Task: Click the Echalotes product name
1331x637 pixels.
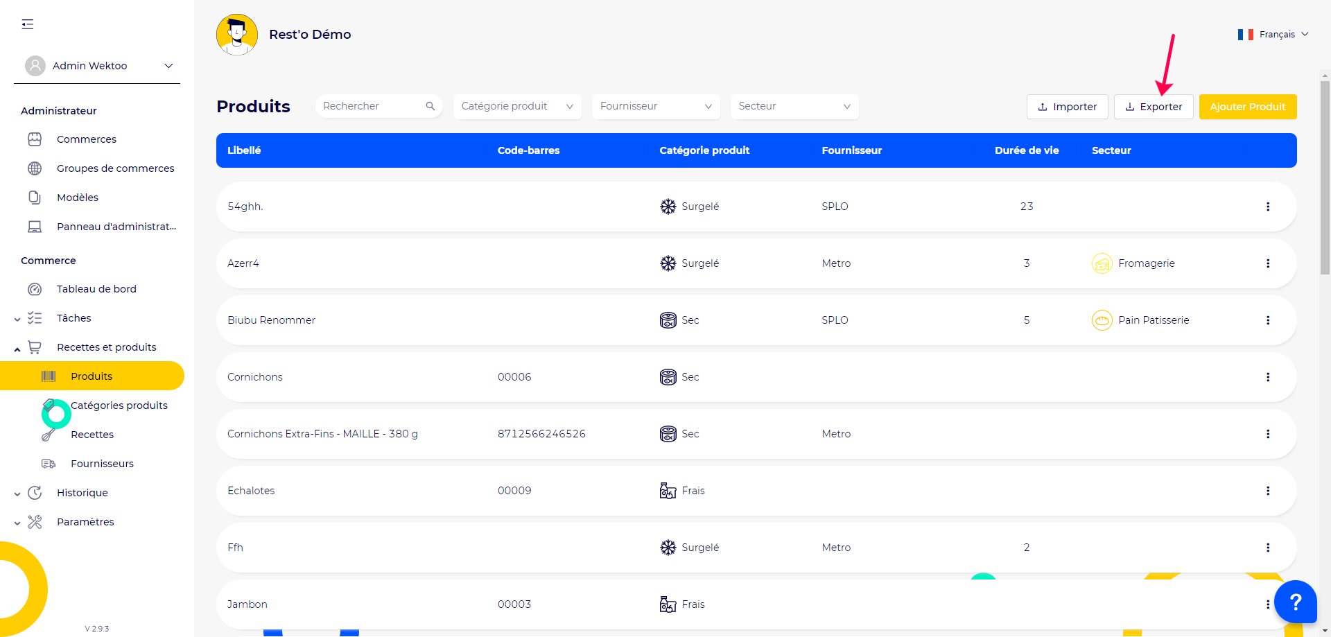Action: pyautogui.click(x=251, y=491)
